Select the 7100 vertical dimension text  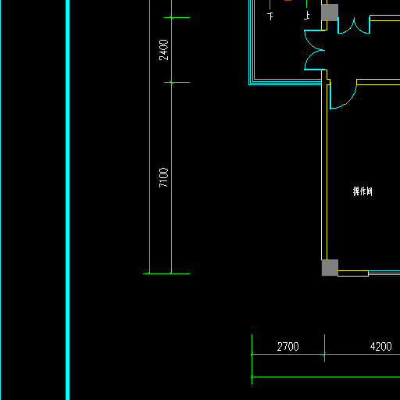[x=164, y=177]
